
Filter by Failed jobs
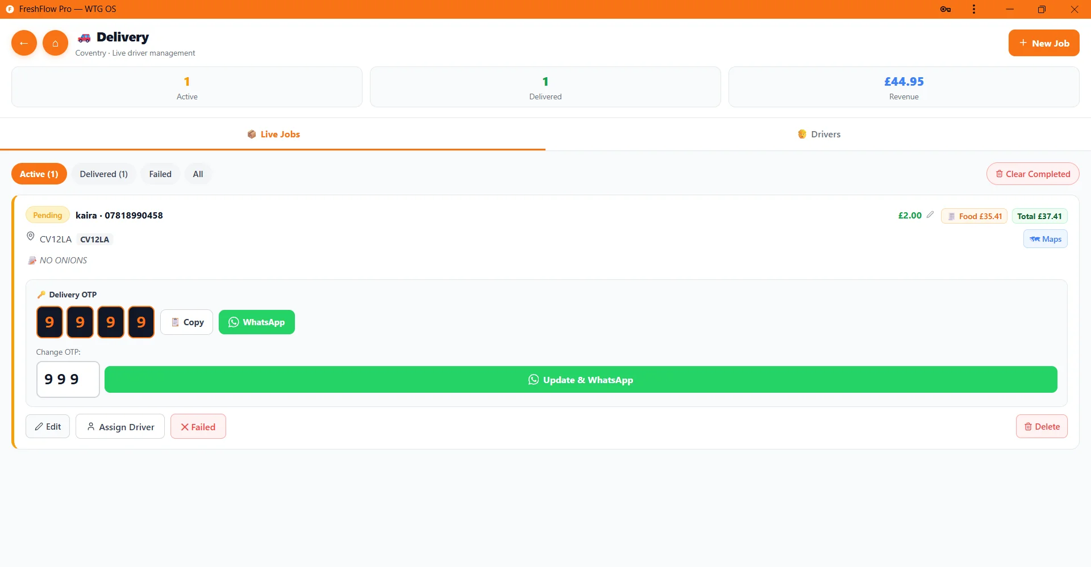(x=160, y=174)
